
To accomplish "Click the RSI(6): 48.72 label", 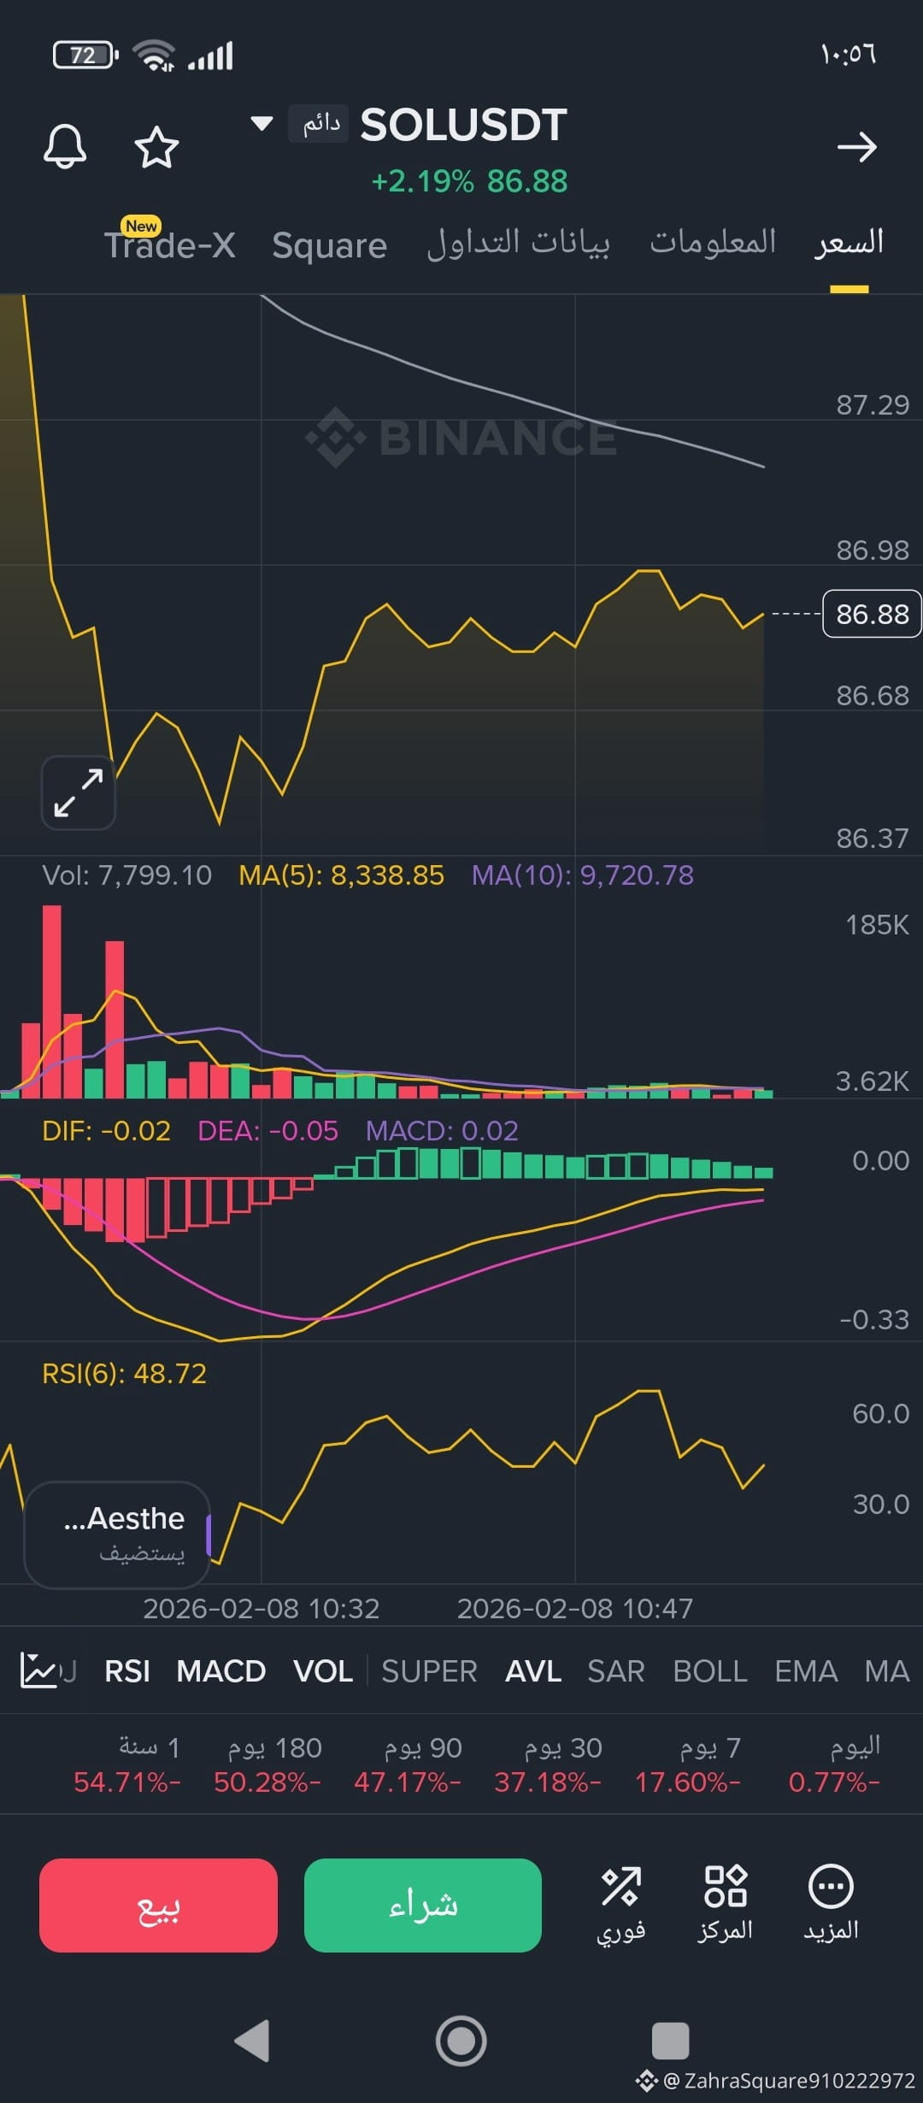I will pos(124,1374).
